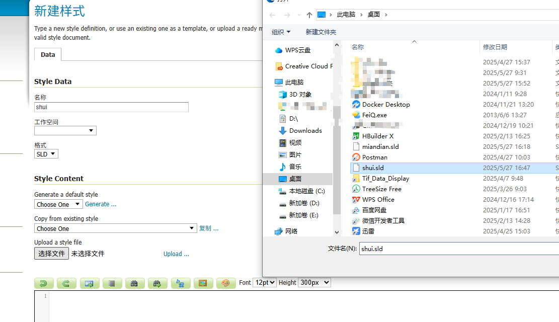Open recent locations dropdown beside forward arrow
Screen dimensions: 559x322
pos(299,15)
